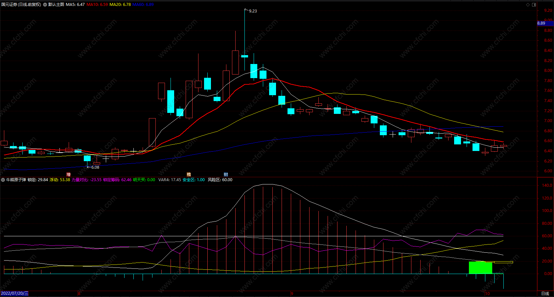Click the 榜 event marker icon

189,174
